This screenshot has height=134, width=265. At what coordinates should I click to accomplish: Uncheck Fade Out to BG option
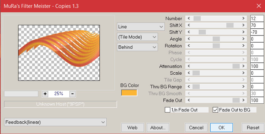pos(215,110)
